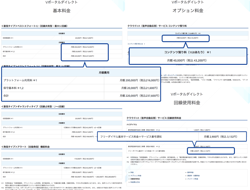Select the ベストエフォート92 section heading
This screenshot has width=250, height=190.
34,26
